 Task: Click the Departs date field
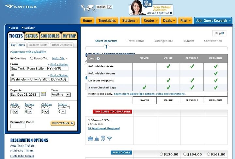click(x=25, y=95)
